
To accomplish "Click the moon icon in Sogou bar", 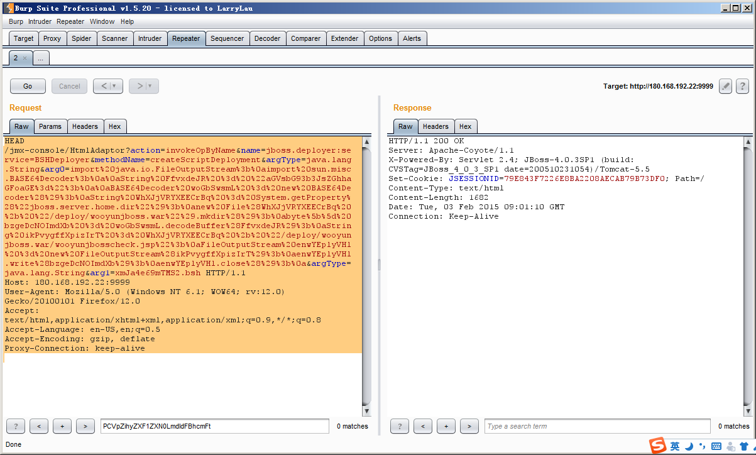I will tap(689, 446).
